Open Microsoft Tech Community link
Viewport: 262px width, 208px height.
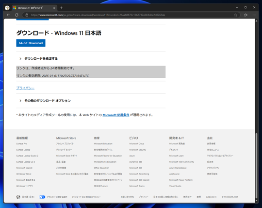181,162
